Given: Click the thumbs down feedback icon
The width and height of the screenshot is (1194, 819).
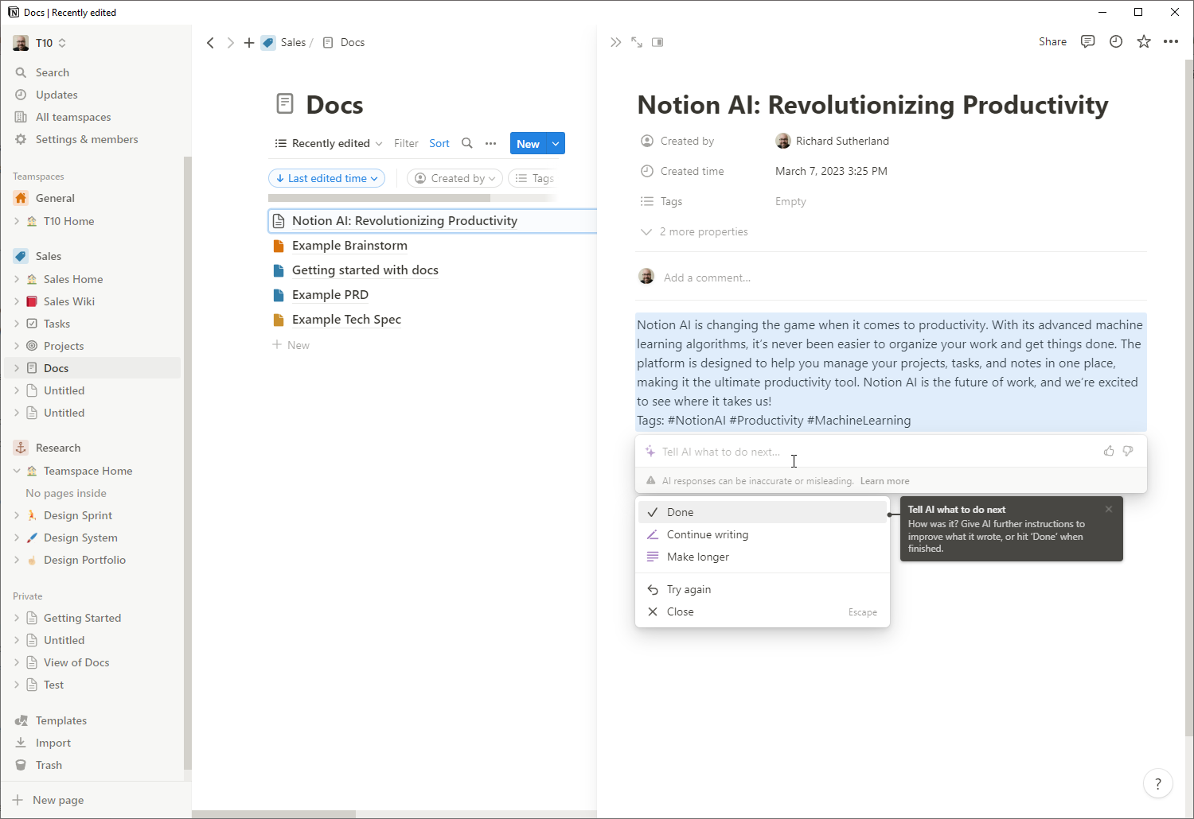Looking at the screenshot, I should 1128,451.
